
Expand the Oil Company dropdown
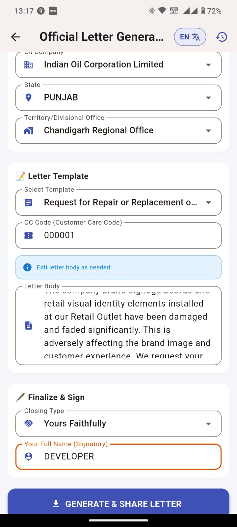[208, 65]
